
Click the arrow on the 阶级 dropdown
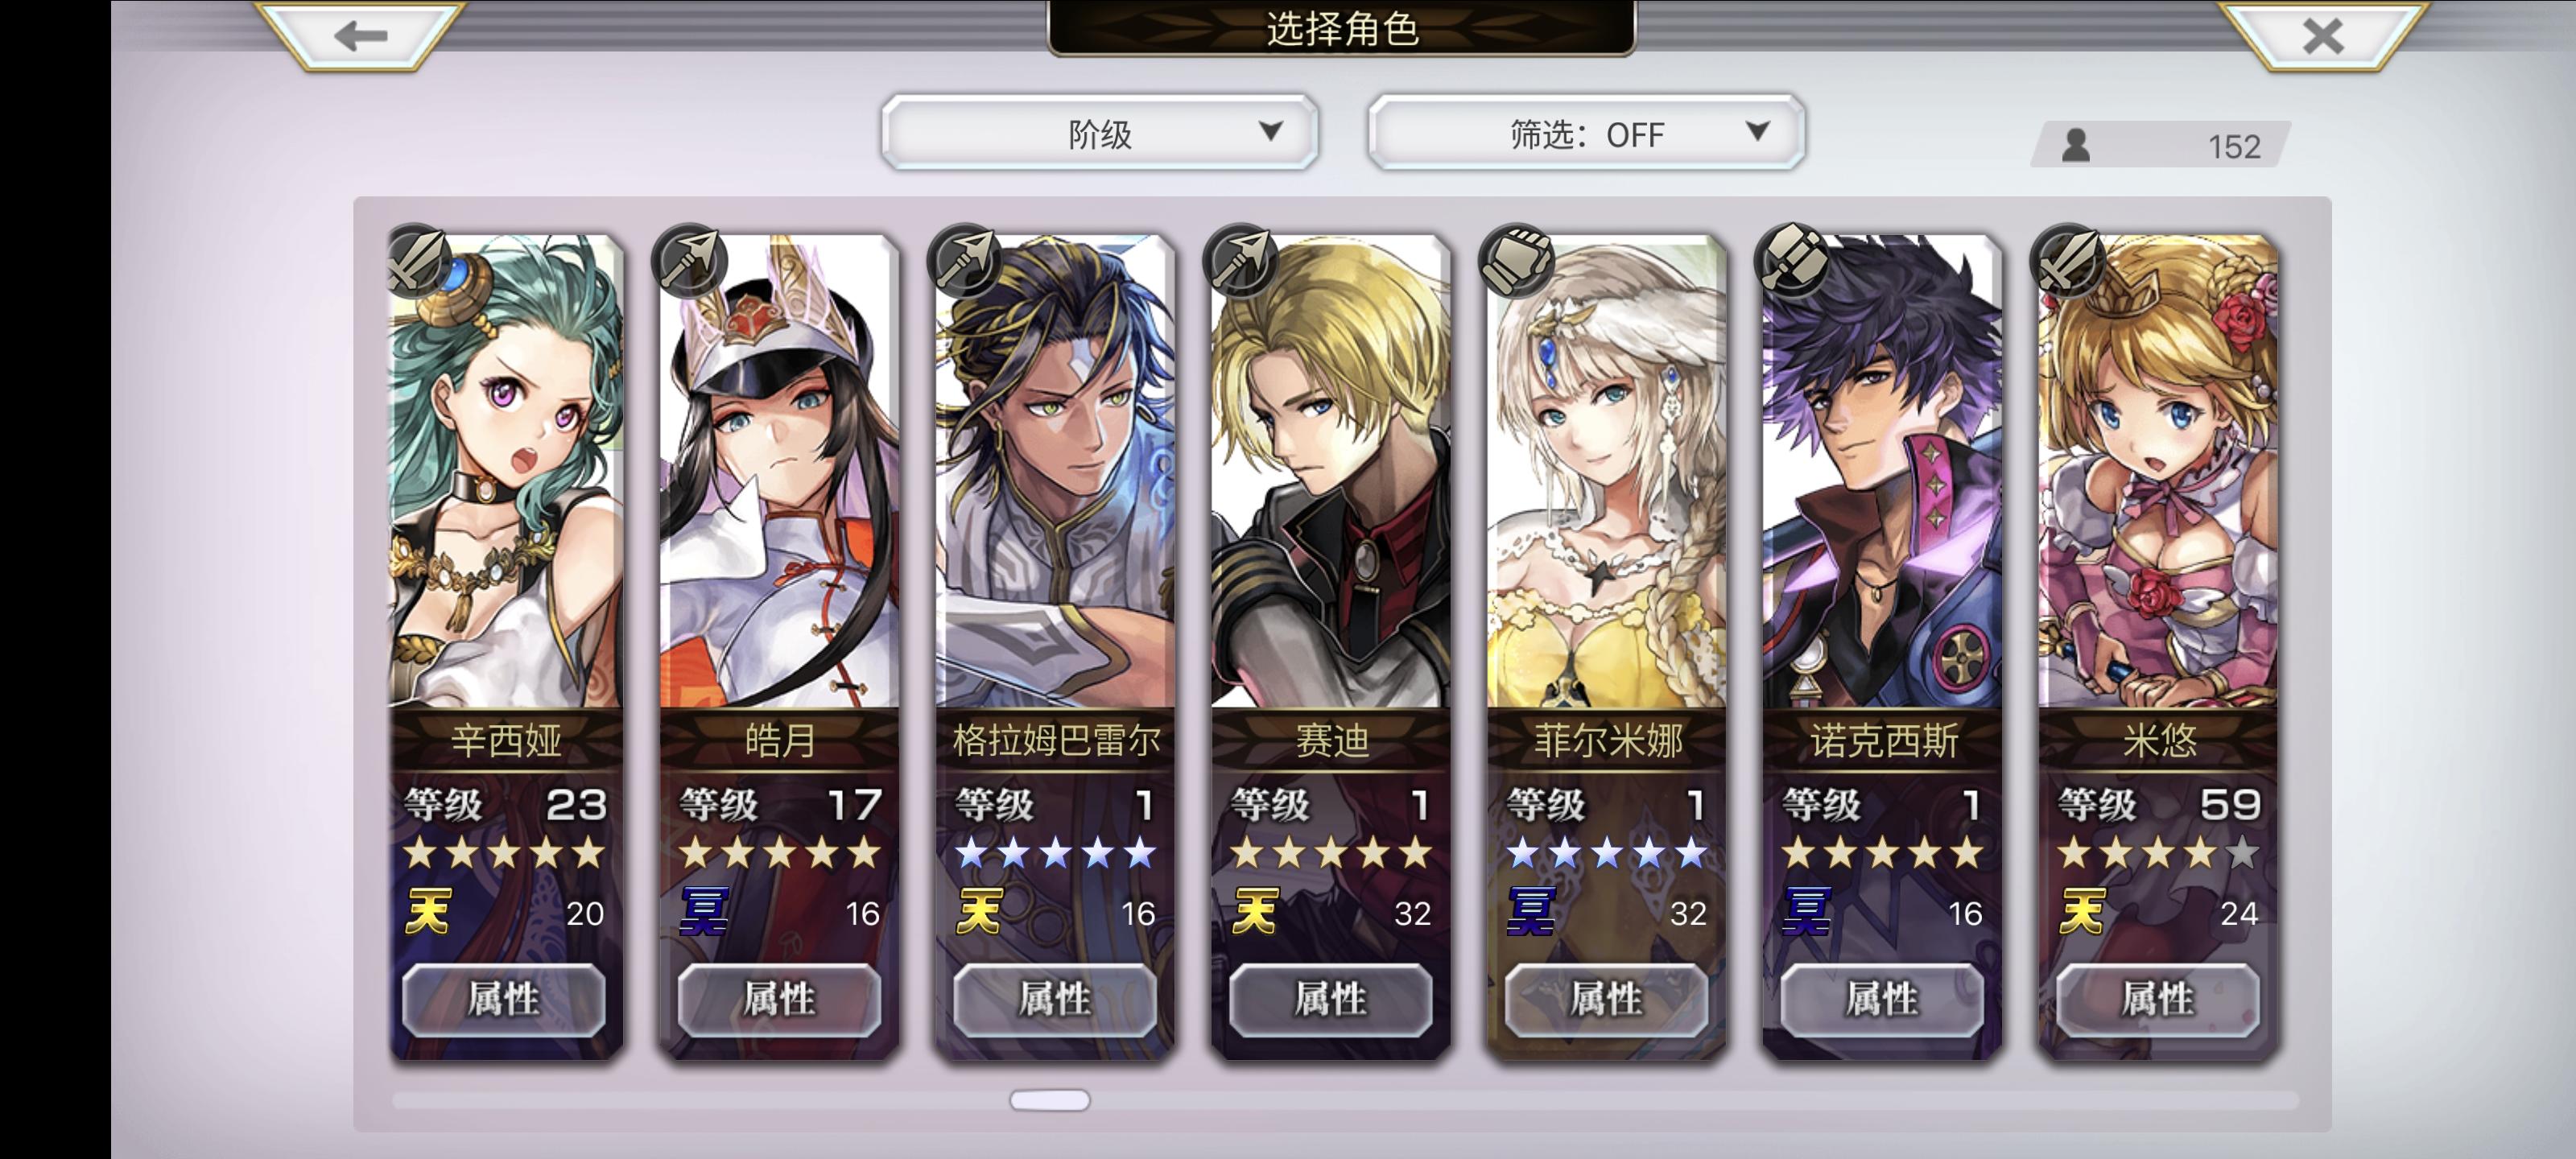(x=1271, y=131)
